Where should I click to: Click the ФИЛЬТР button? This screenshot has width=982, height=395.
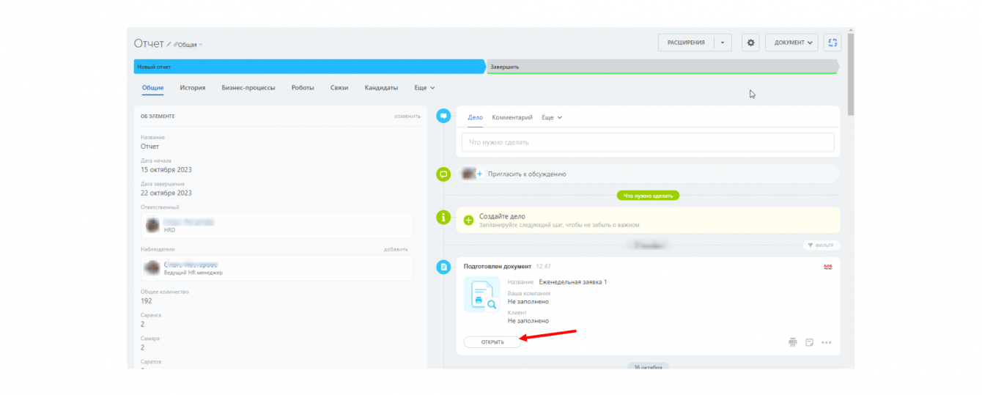coord(822,246)
